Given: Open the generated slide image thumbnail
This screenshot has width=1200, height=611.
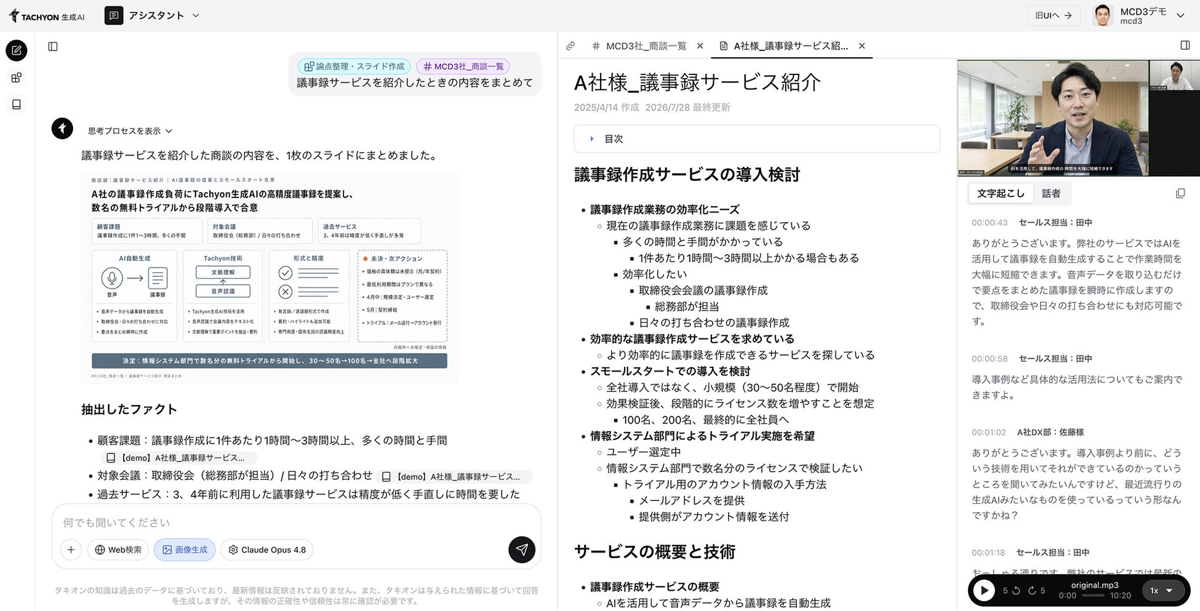Looking at the screenshot, I should 270,278.
